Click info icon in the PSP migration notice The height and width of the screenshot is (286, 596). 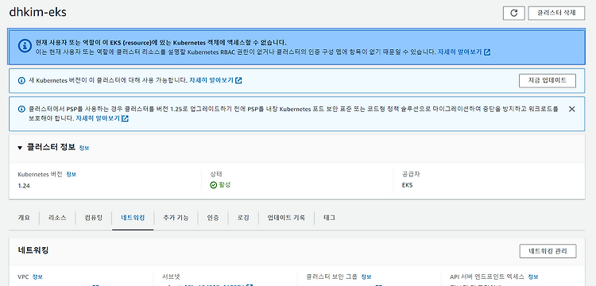pyautogui.click(x=21, y=109)
